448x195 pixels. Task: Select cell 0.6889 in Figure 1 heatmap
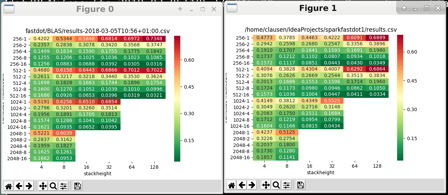tap(377, 38)
